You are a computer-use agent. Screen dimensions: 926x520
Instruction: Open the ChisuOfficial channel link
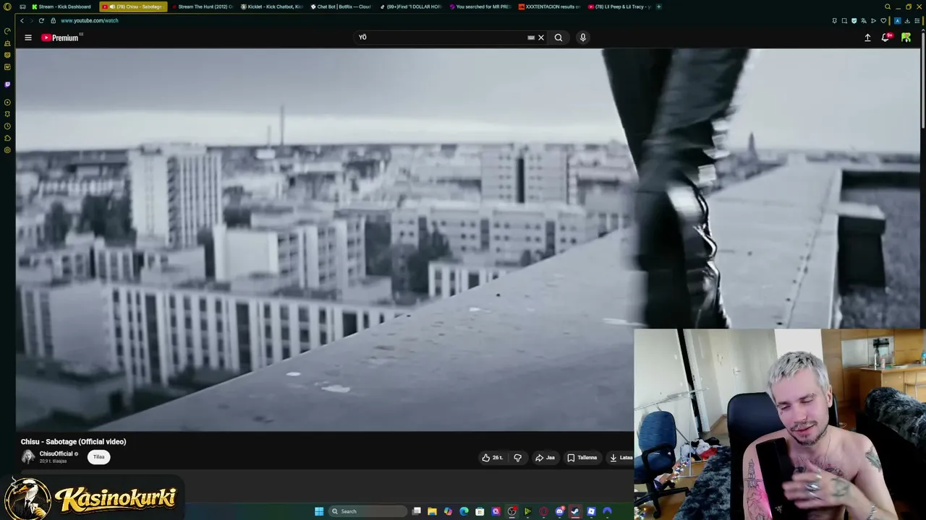pos(56,454)
